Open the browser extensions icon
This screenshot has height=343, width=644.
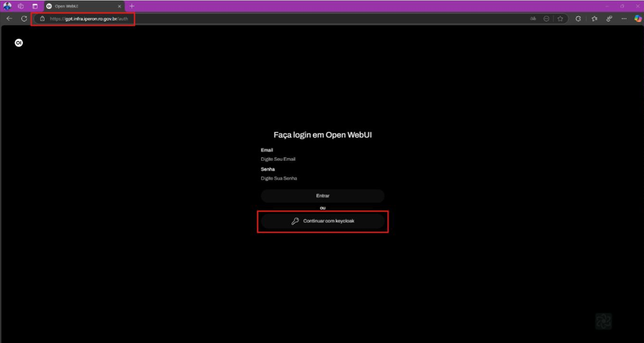coord(578,19)
